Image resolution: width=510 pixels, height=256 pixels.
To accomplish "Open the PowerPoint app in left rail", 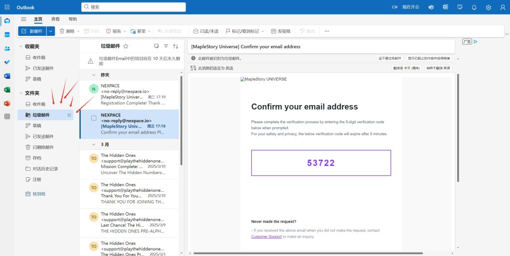I will (x=7, y=104).
